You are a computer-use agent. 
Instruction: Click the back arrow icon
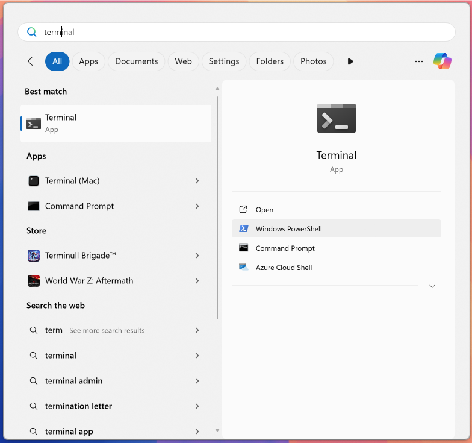[33, 61]
